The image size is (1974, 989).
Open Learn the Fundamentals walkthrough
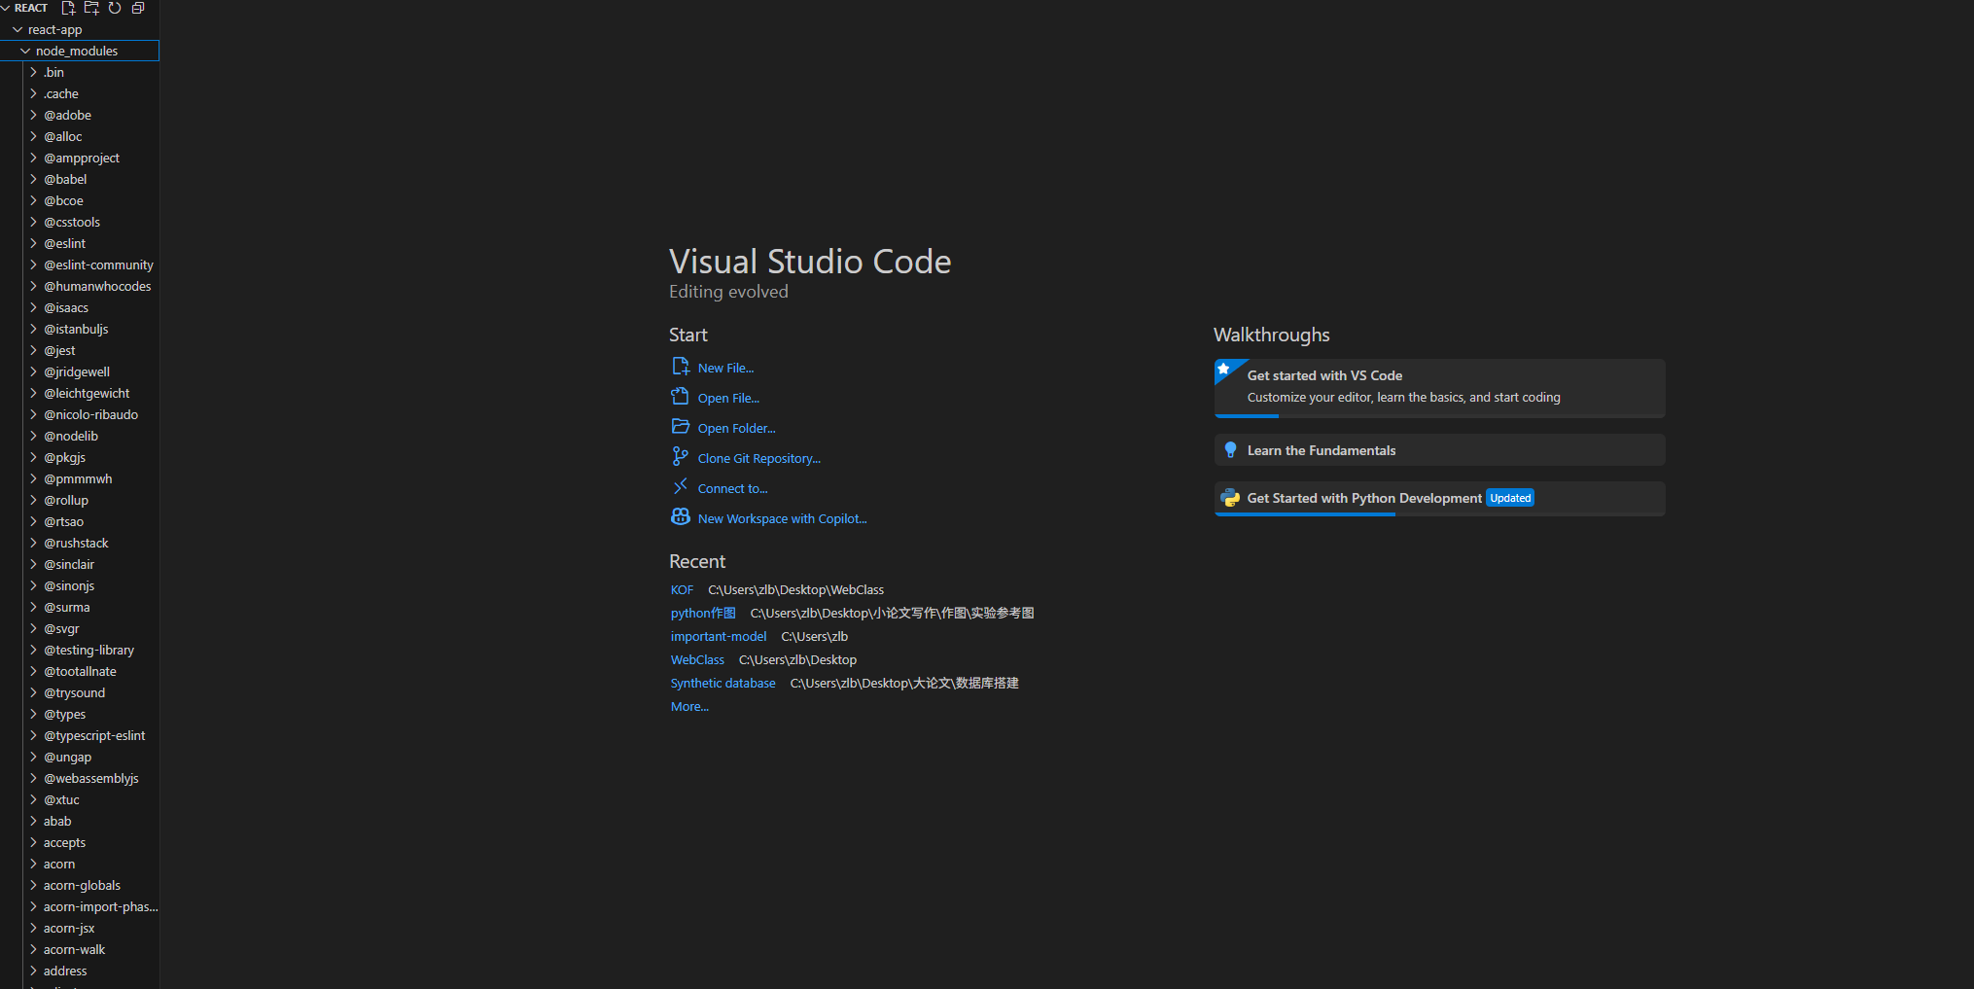pyautogui.click(x=1439, y=449)
